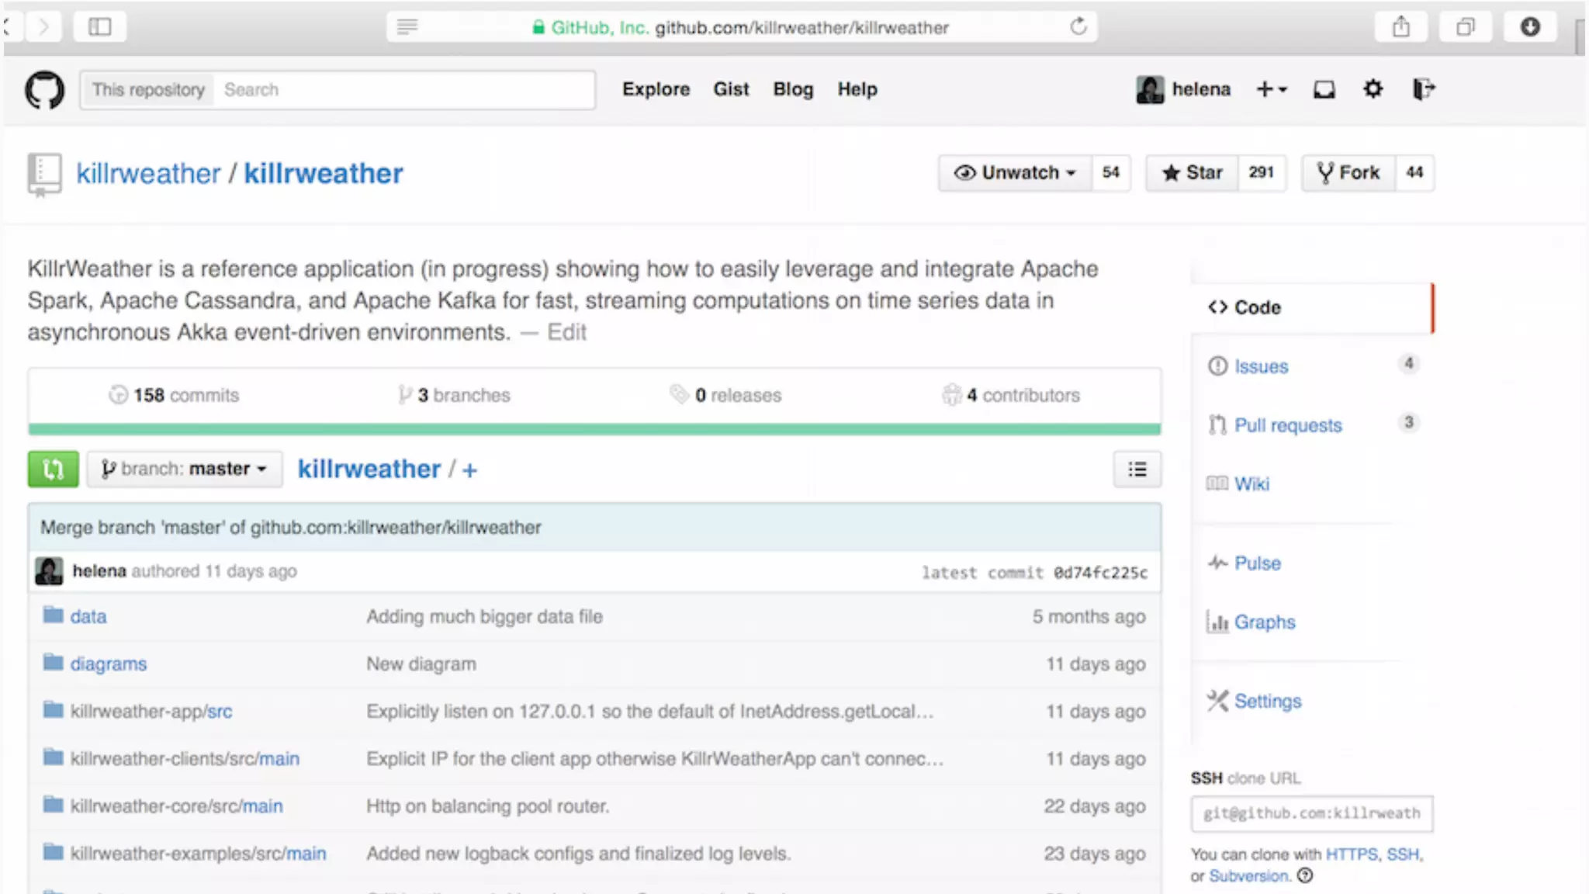Open file list jump icon button
This screenshot has height=894, width=1589.
pyautogui.click(x=1137, y=469)
